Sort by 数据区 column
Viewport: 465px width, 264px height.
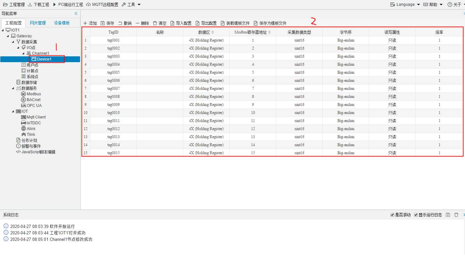(x=212, y=32)
